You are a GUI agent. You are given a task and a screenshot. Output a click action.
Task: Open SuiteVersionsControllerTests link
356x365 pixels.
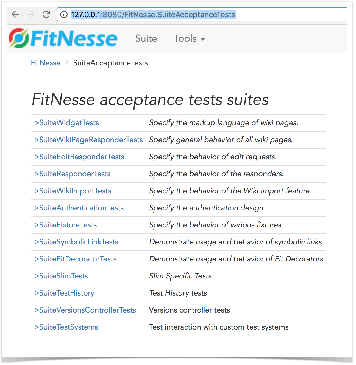pyautogui.click(x=85, y=310)
